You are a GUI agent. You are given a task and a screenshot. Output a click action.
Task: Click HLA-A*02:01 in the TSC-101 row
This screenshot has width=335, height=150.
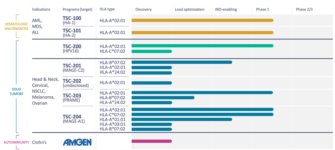tap(113, 33)
